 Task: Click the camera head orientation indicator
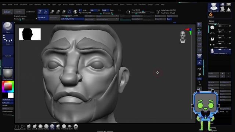coord(183,37)
